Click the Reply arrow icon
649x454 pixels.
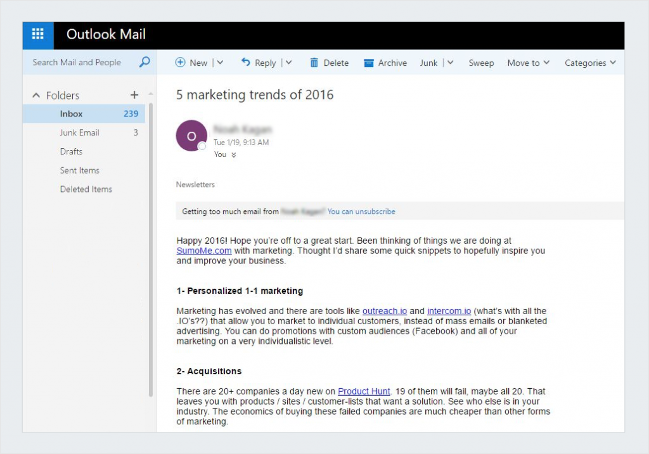(x=246, y=62)
